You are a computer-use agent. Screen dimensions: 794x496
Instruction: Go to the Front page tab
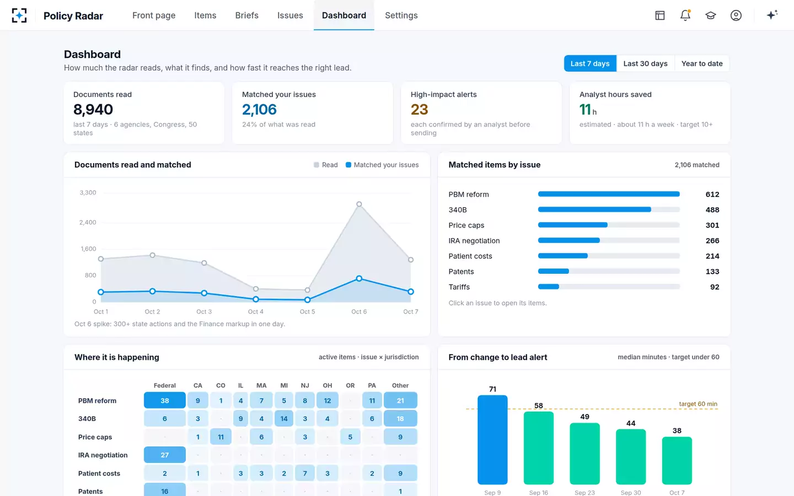point(154,15)
